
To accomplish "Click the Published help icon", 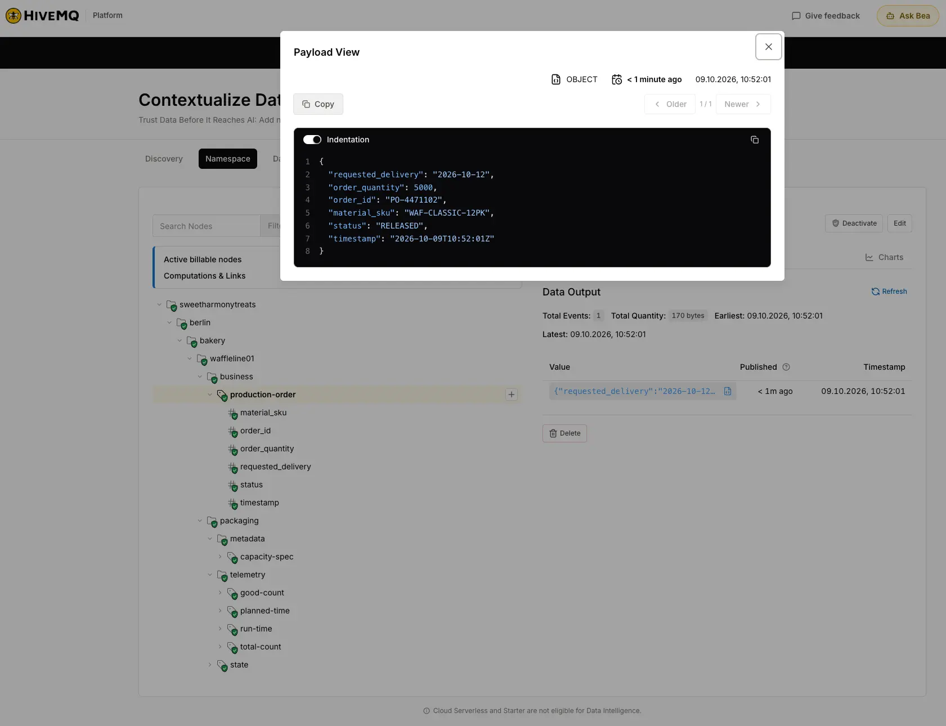I will click(786, 367).
